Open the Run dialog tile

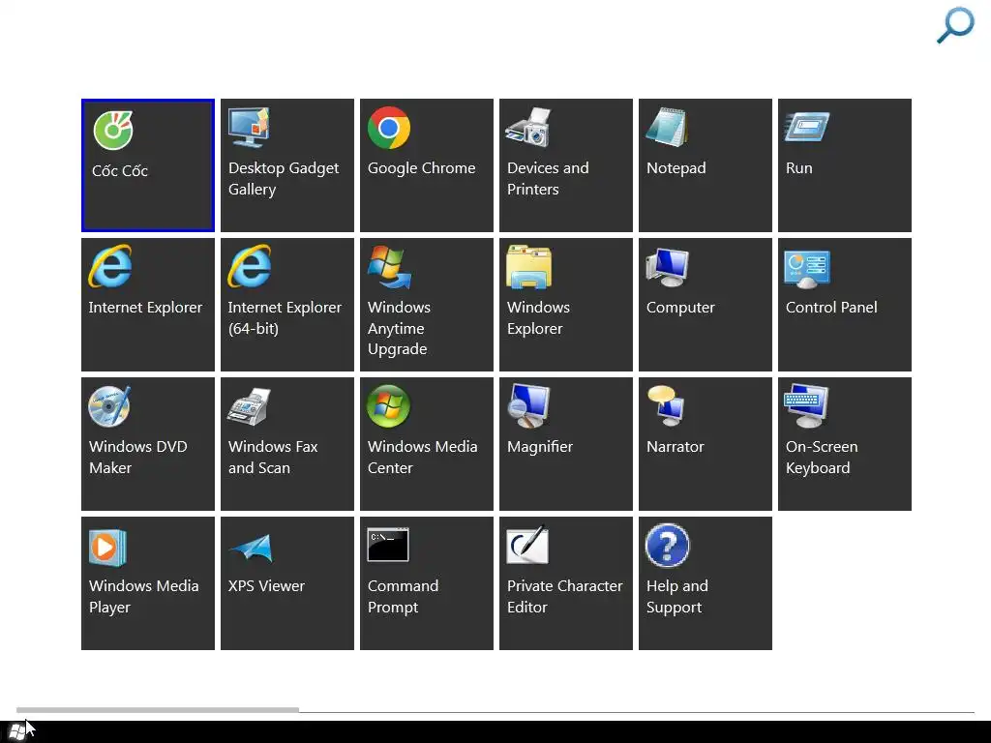tap(845, 165)
